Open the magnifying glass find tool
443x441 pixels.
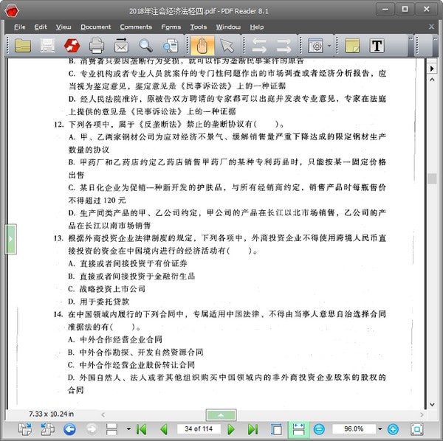[x=145, y=46]
